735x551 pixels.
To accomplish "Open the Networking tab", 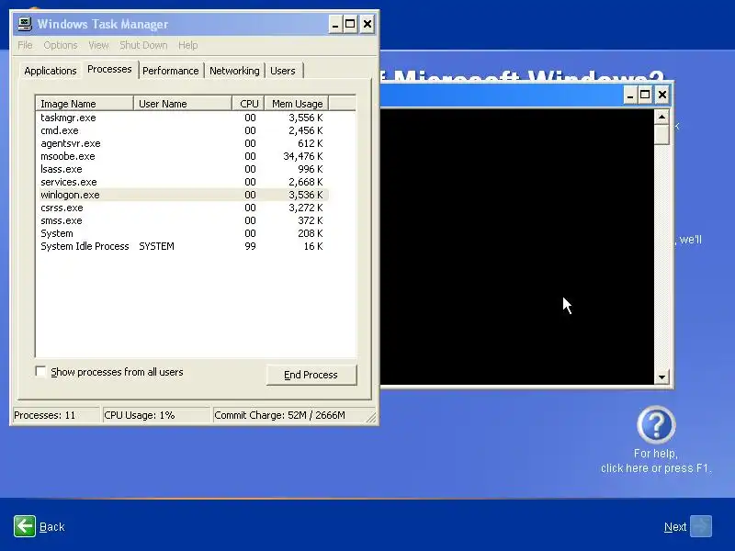I will coord(234,71).
